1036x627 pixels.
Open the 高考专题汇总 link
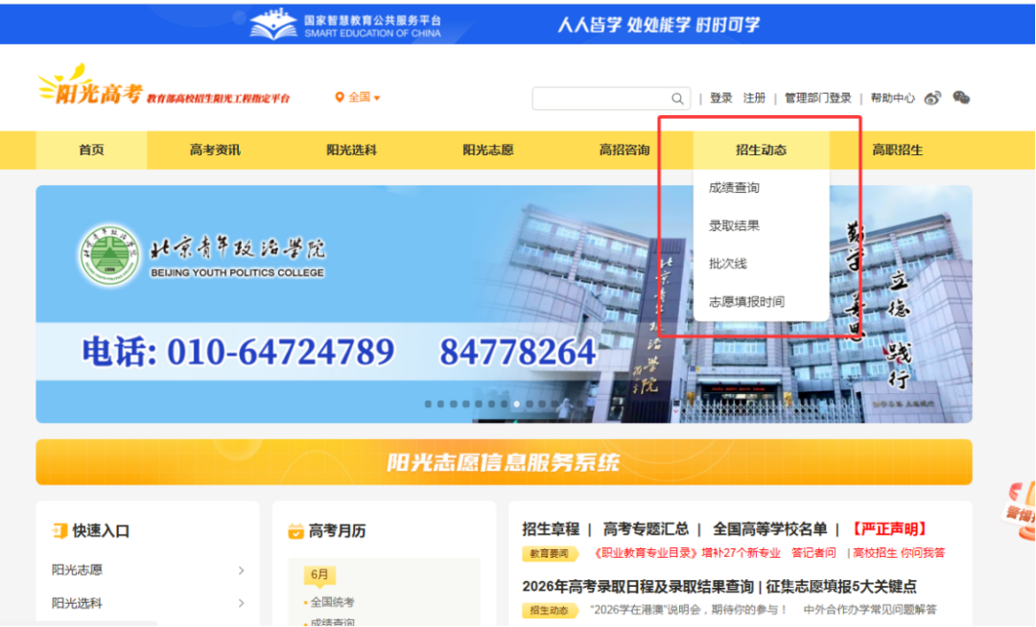pyautogui.click(x=646, y=529)
